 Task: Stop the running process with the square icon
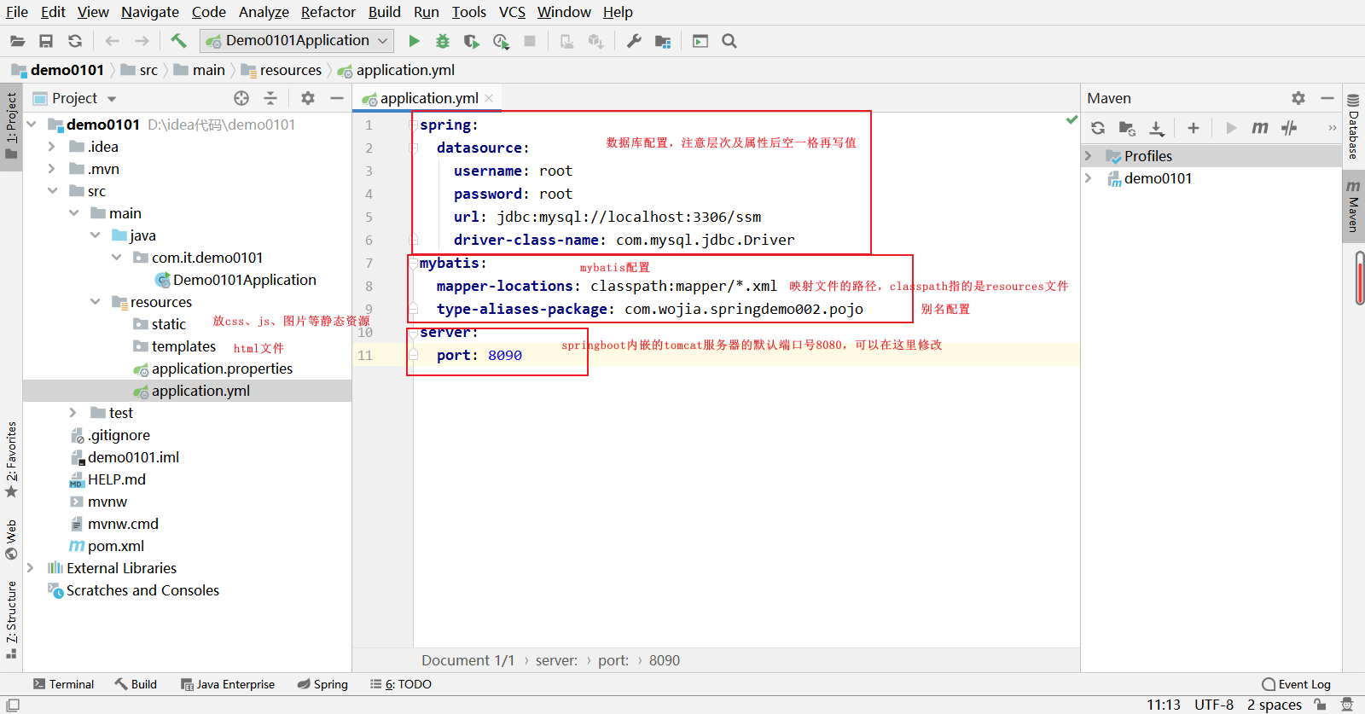click(530, 41)
